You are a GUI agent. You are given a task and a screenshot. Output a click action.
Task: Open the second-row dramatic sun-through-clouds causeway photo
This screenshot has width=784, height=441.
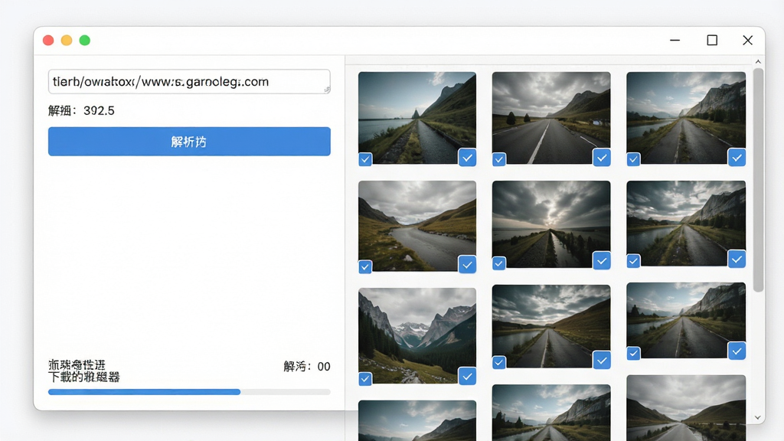tap(551, 224)
